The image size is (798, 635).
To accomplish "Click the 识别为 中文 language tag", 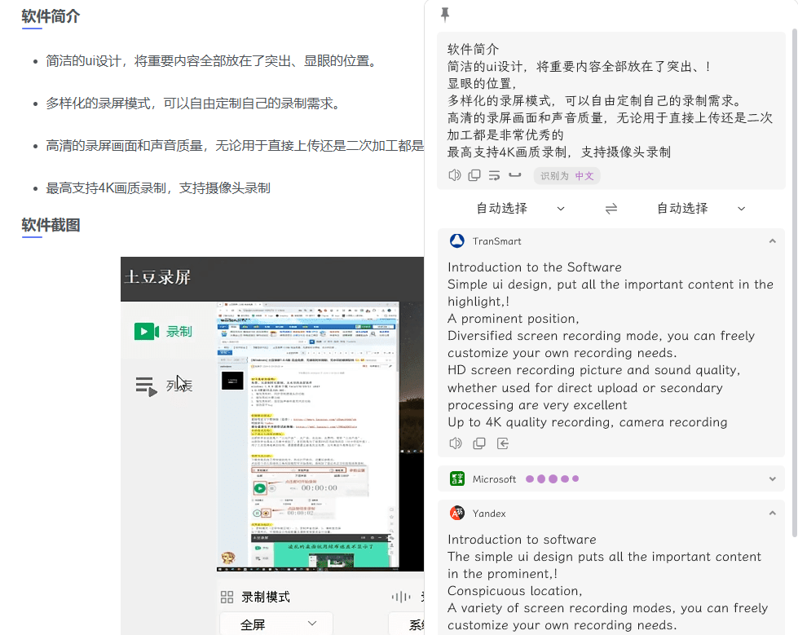I will (567, 175).
